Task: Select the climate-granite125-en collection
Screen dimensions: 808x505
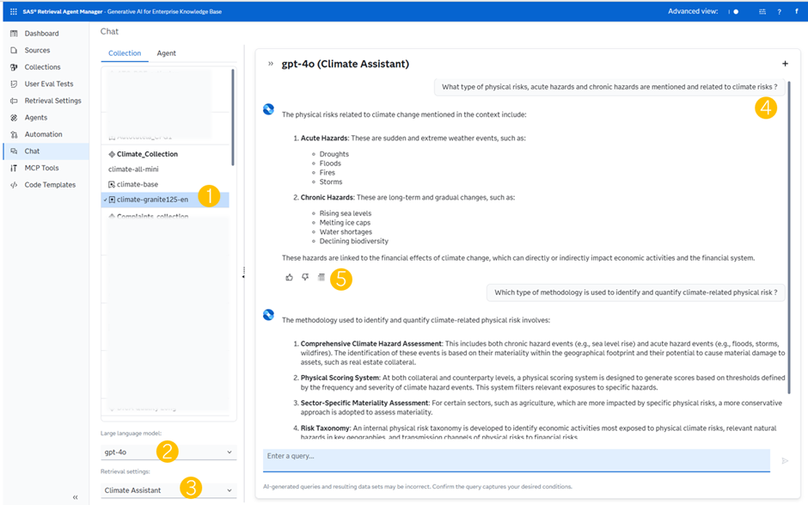Action: pyautogui.click(x=165, y=200)
